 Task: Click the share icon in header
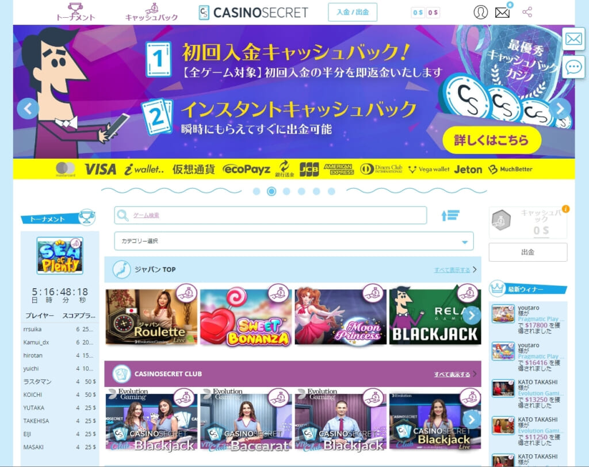pos(527,12)
